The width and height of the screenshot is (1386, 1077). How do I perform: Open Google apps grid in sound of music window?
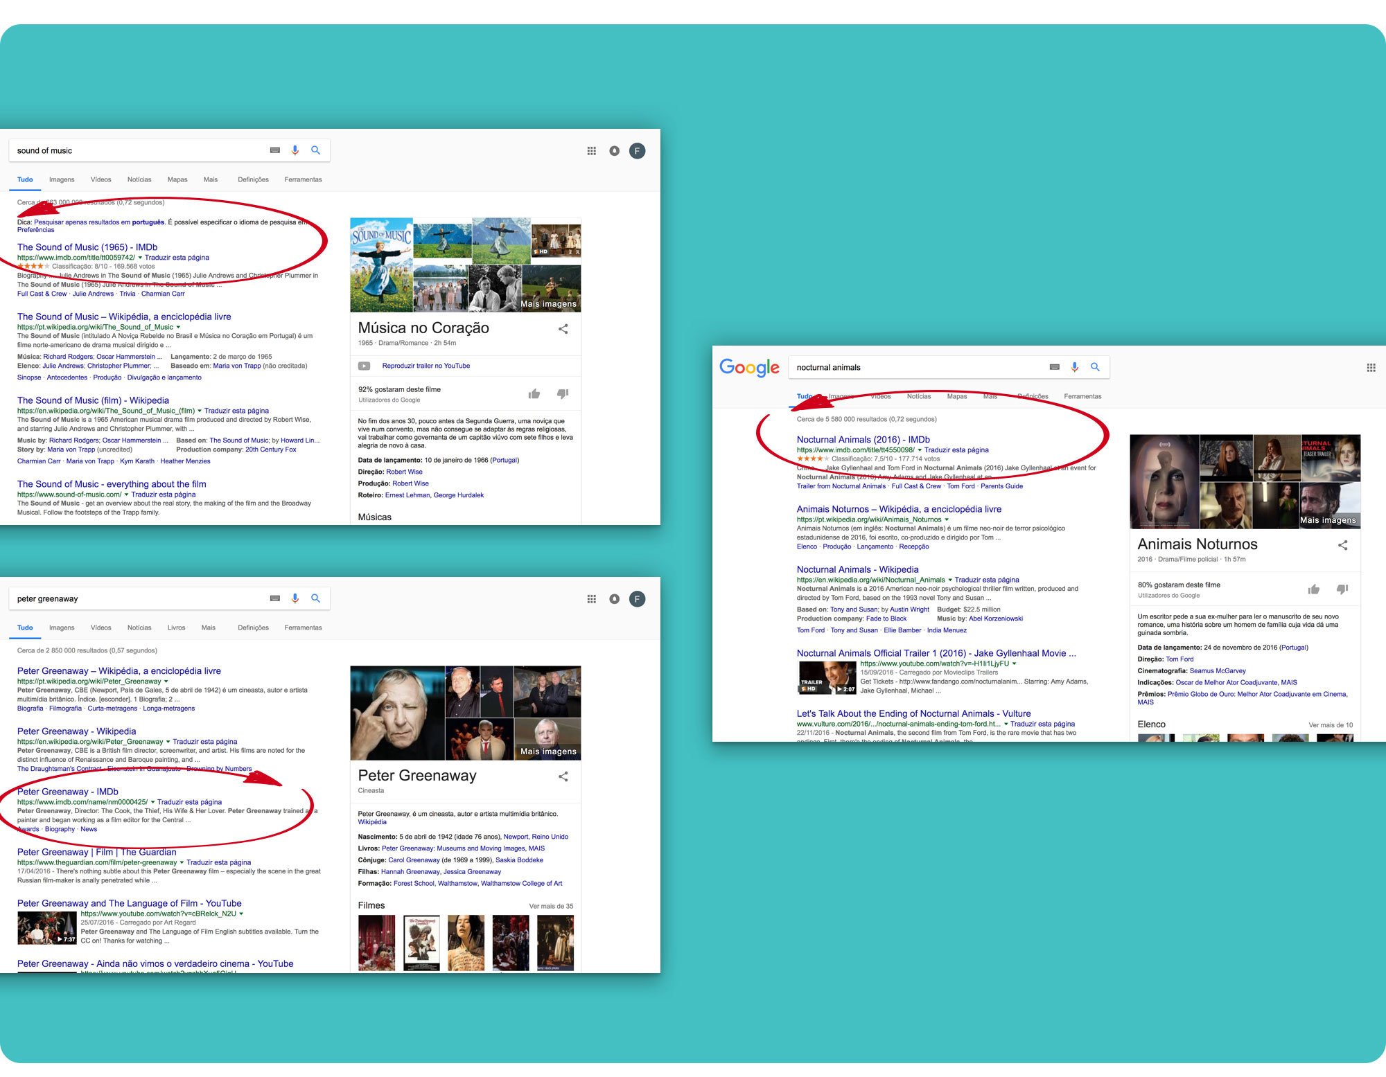(591, 151)
